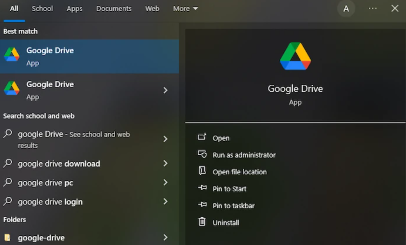Viewport: 406px width, 245px height.
Task: Click the Pin to taskbar icon
Action: point(203,206)
